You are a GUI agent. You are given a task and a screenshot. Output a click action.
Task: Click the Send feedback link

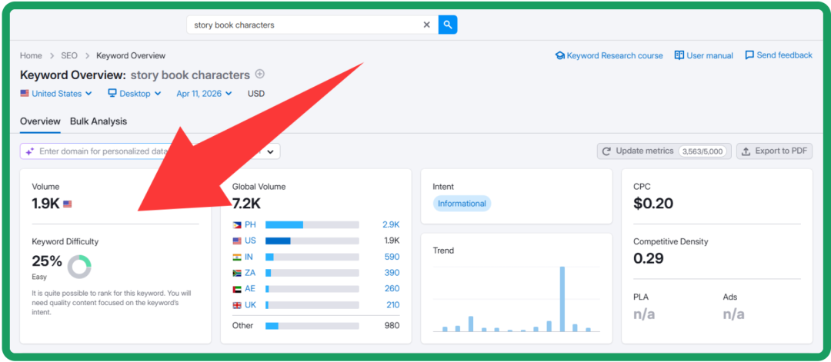click(779, 55)
